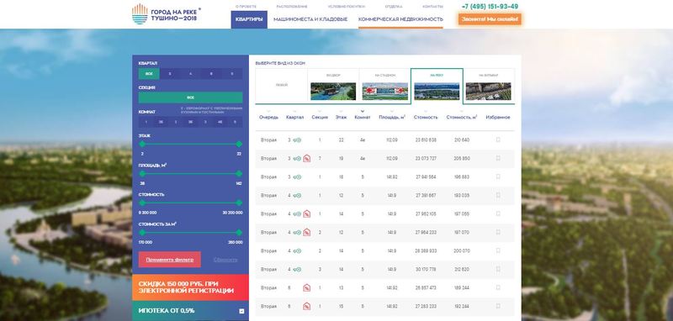Sort table by Комнат column arrow
This screenshot has width=673, height=321.
tap(363, 112)
